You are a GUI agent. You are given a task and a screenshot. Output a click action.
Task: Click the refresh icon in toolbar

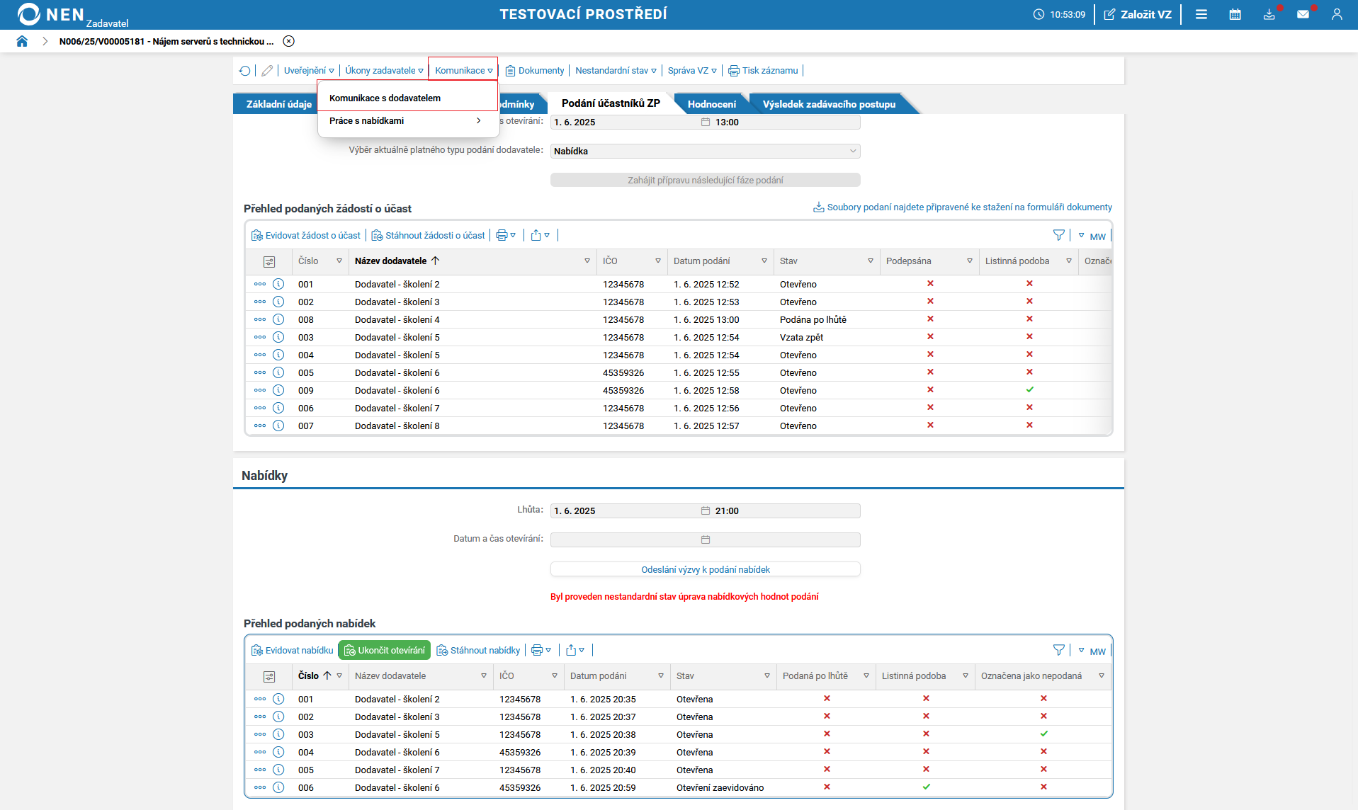tap(245, 71)
